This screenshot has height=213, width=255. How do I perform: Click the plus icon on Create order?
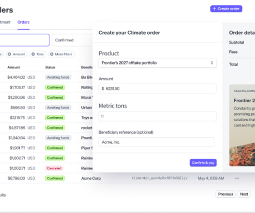pyautogui.click(x=214, y=9)
